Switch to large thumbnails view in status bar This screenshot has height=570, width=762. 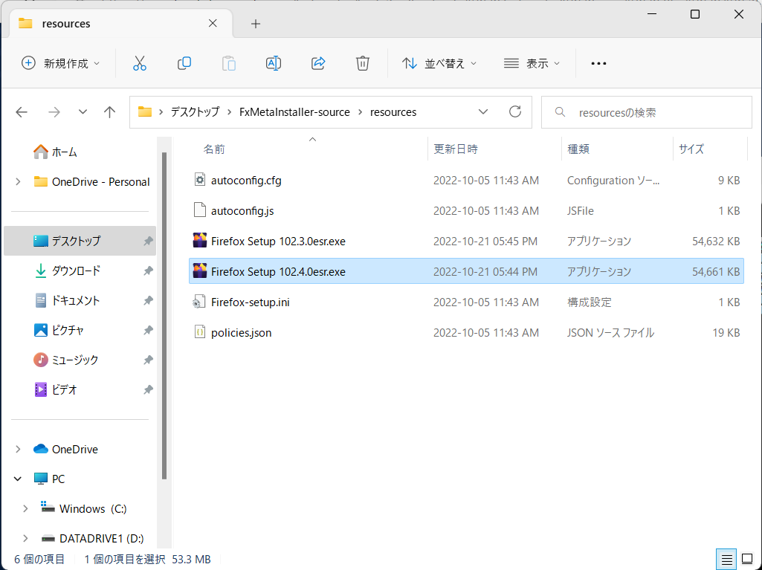coord(747,560)
